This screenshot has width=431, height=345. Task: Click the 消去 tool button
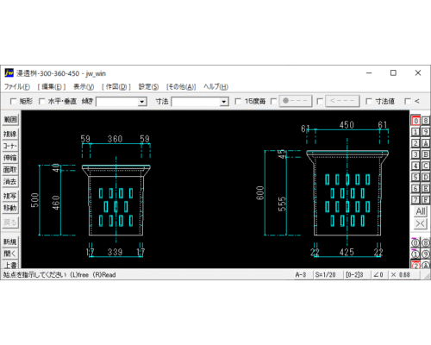click(x=10, y=182)
